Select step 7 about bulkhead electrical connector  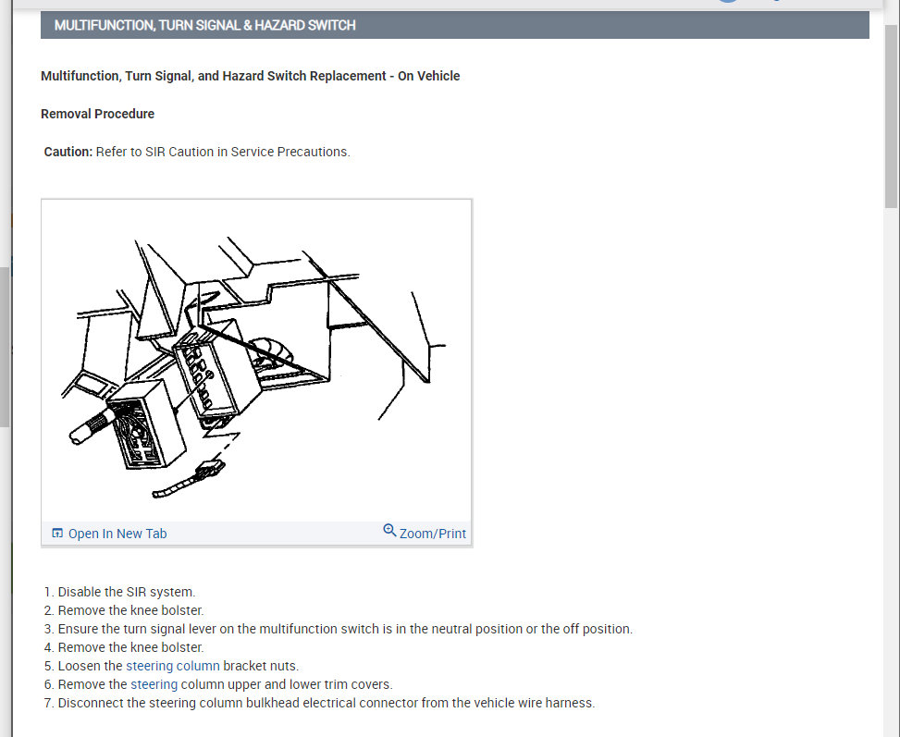tap(319, 703)
